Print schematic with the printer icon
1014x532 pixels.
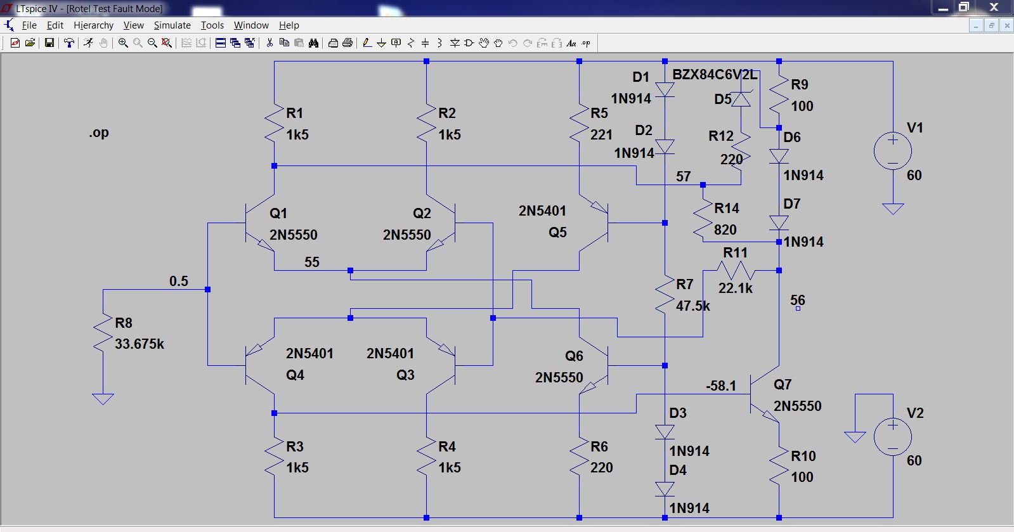point(348,43)
